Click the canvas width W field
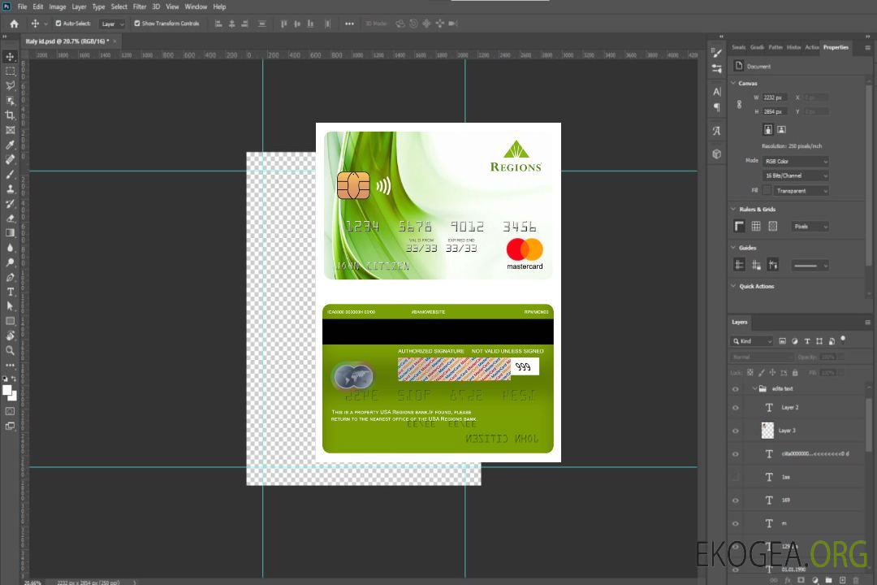Image resolution: width=877 pixels, height=585 pixels. (774, 97)
